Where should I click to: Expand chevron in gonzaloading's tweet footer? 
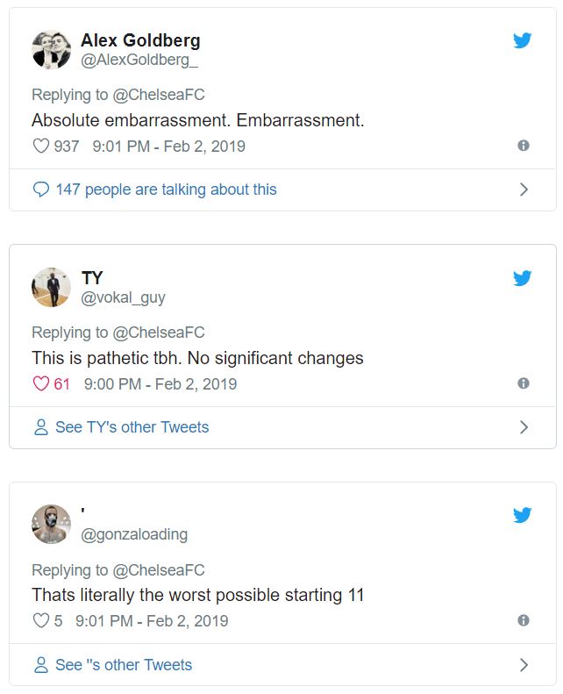coord(524,665)
